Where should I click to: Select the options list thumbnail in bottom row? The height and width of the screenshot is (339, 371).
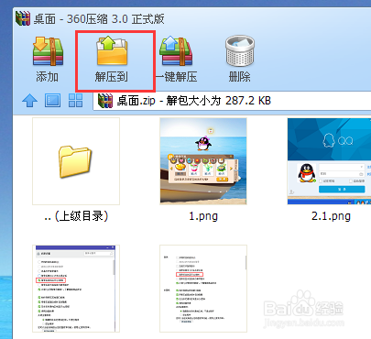tap(203, 289)
